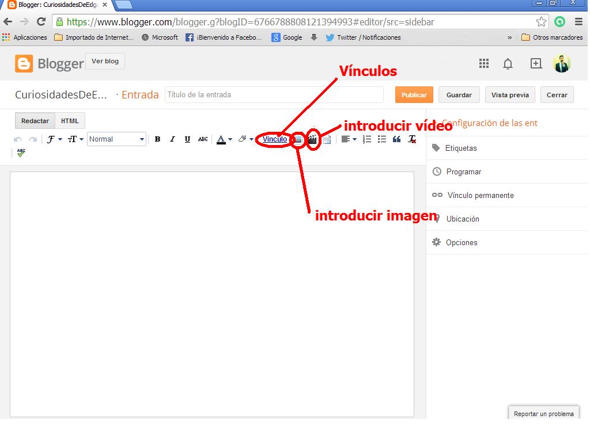The height and width of the screenshot is (442, 590).
Task: Insert an image into the post
Action: click(298, 139)
